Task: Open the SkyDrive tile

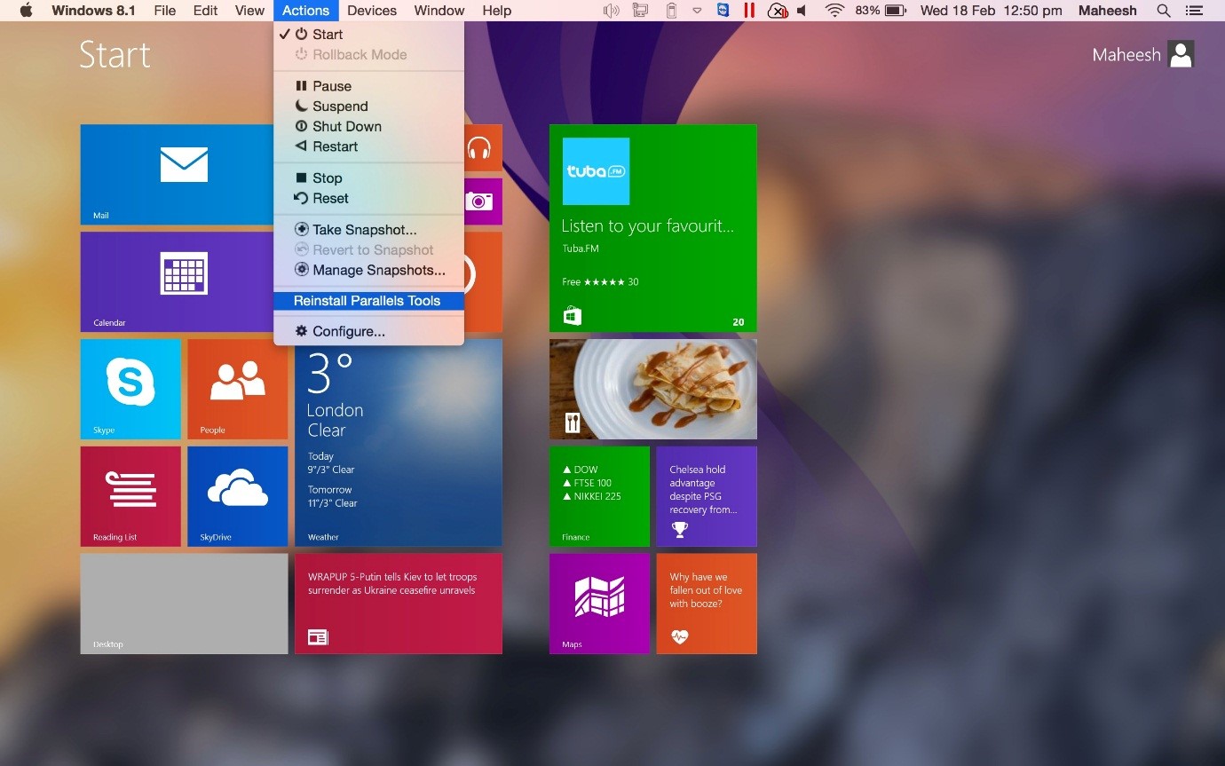Action: pyautogui.click(x=238, y=496)
